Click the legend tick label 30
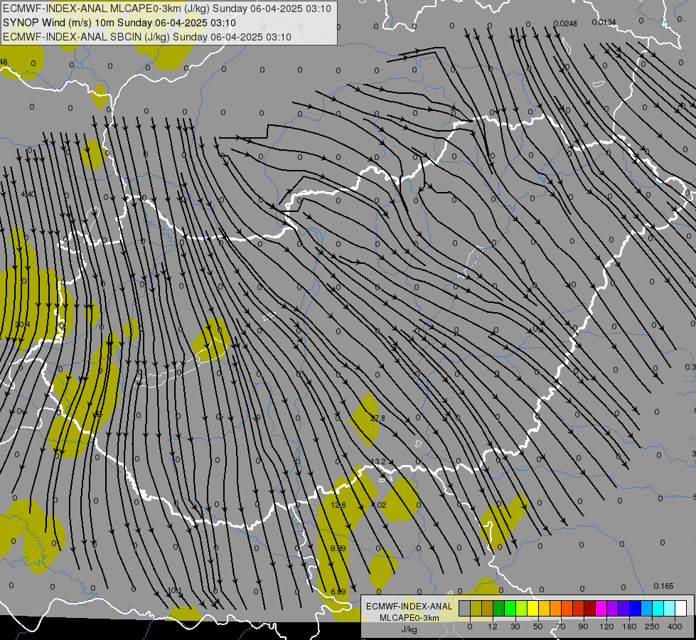 [515, 626]
